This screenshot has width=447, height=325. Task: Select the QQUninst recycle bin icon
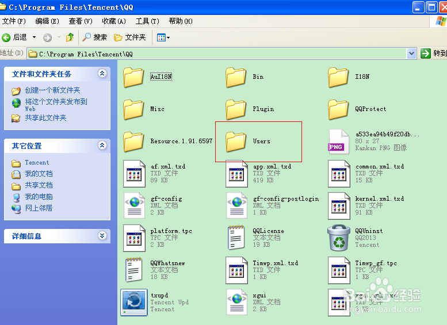point(339,238)
